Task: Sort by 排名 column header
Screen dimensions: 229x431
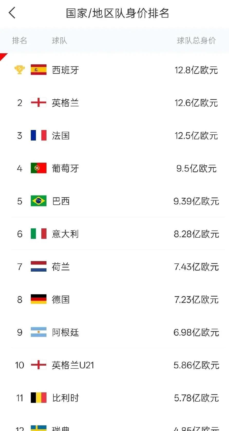Action: pos(20,40)
